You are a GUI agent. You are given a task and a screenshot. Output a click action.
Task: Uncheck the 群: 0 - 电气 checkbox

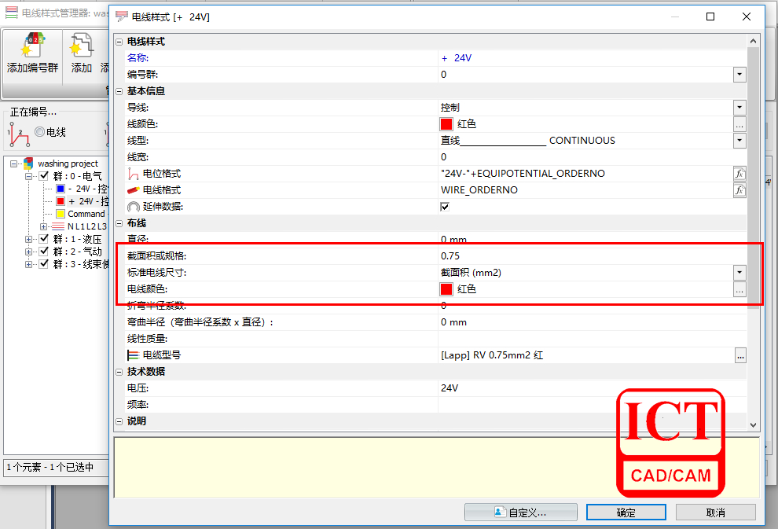click(x=45, y=176)
